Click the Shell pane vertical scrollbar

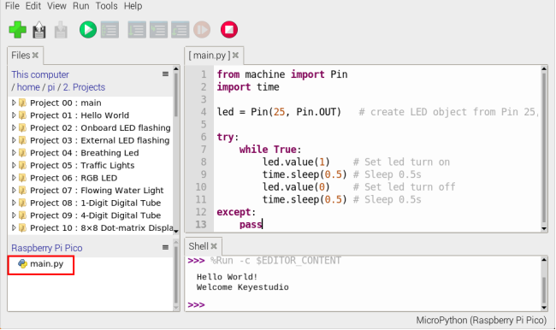coord(544,284)
